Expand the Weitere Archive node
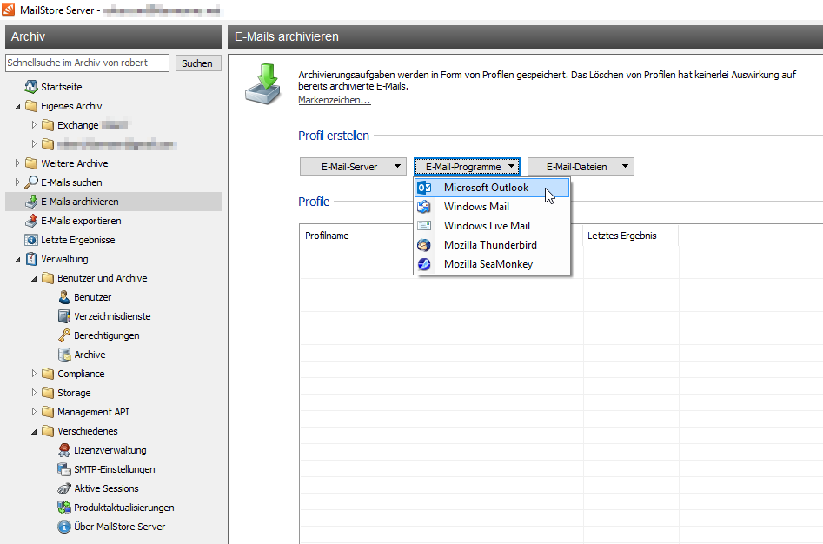Screen dimensions: 823x544 (x=17, y=163)
